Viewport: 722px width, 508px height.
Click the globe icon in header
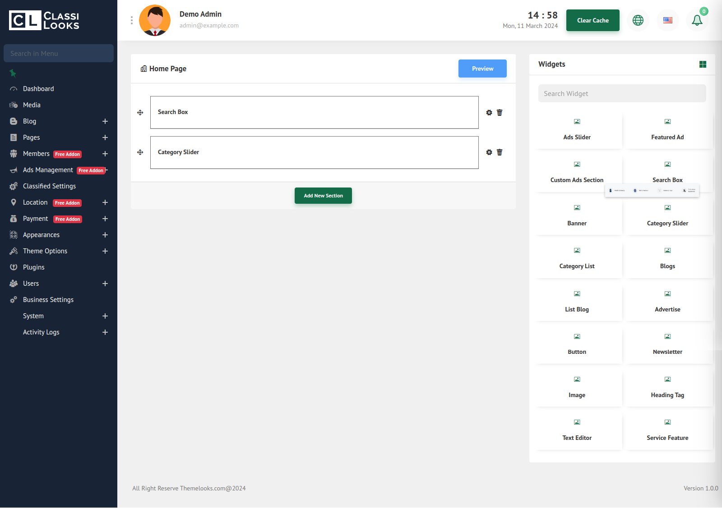click(638, 20)
